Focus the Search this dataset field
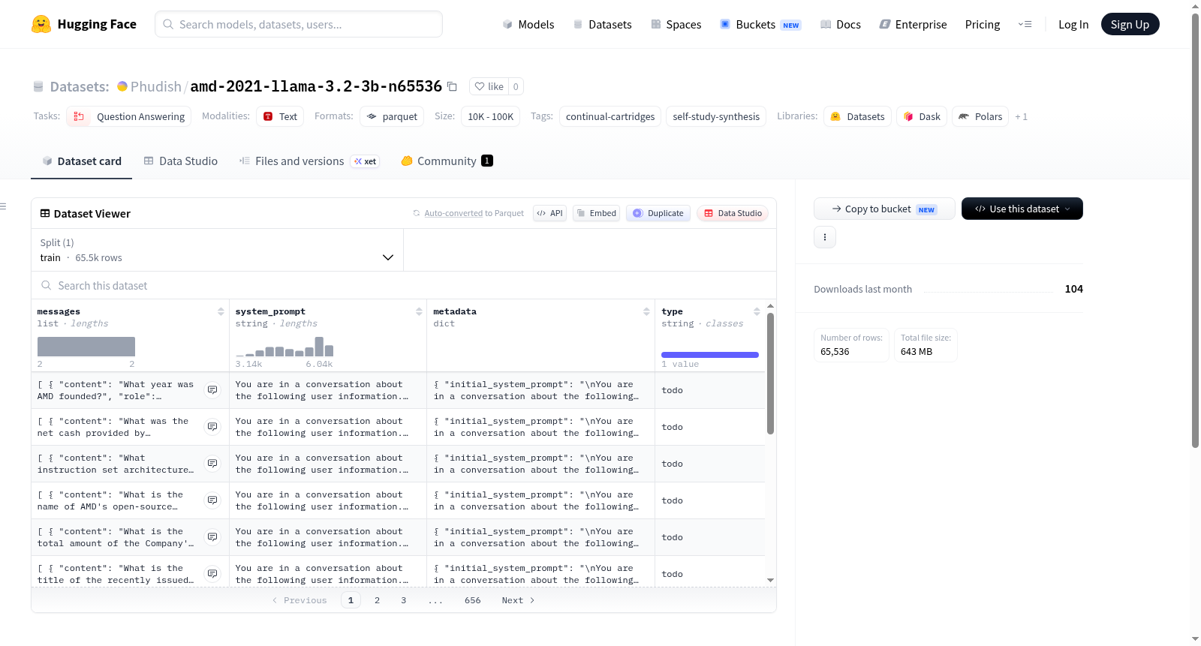This screenshot has height=646, width=1201. click(x=404, y=285)
